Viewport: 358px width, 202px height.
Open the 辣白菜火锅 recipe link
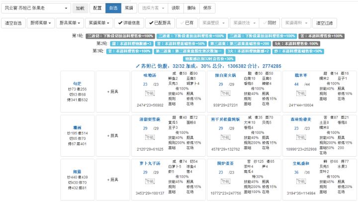(225, 76)
